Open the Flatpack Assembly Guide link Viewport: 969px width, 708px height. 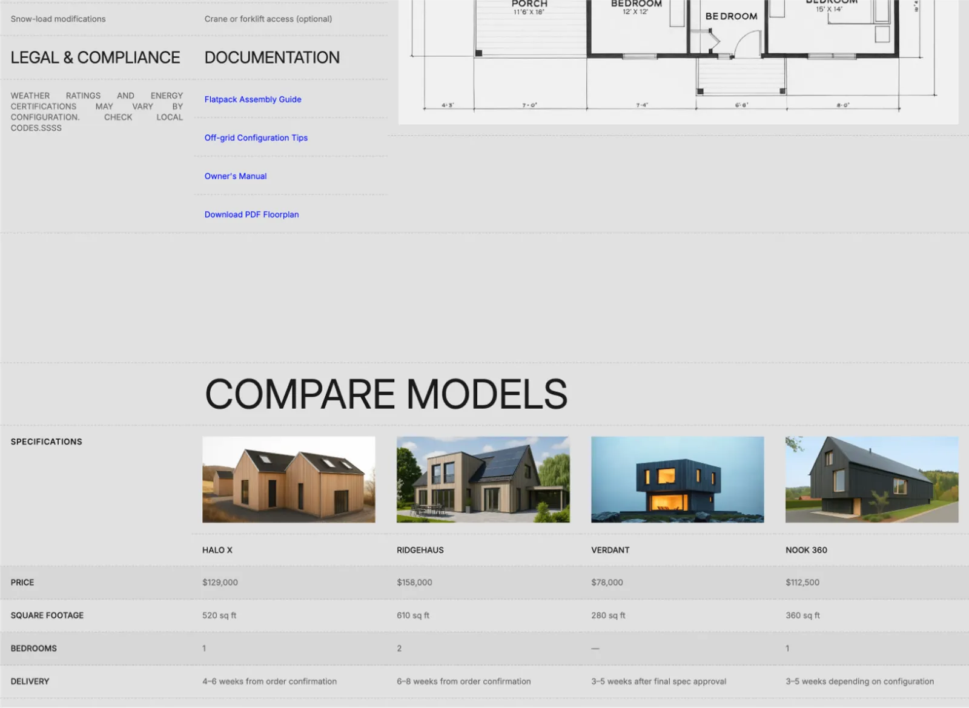(253, 99)
